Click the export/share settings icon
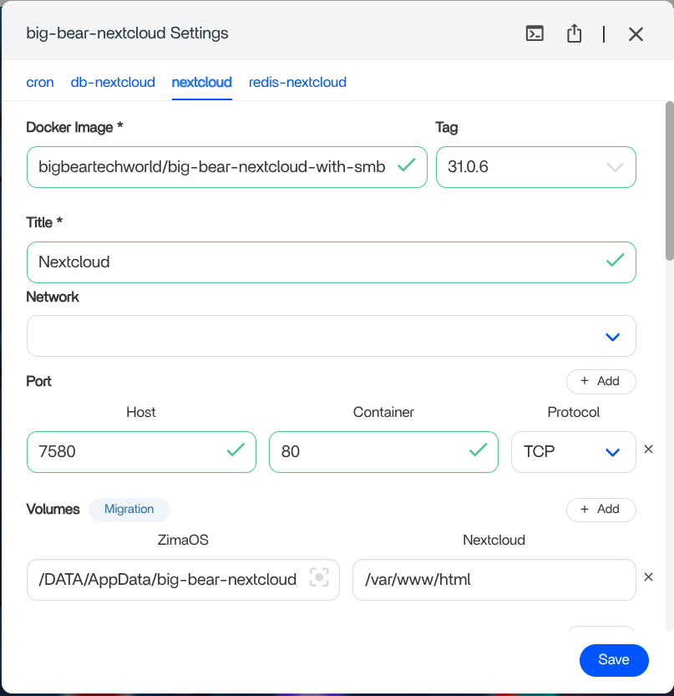The width and height of the screenshot is (674, 696). pos(574,33)
